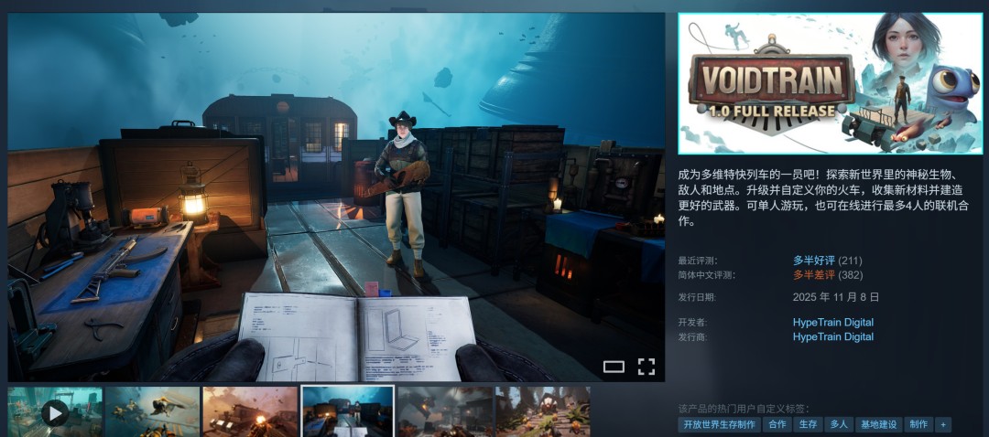Select the second screenshot thumbnail with flying creature
Image resolution: width=989 pixels, height=437 pixels.
point(152,412)
